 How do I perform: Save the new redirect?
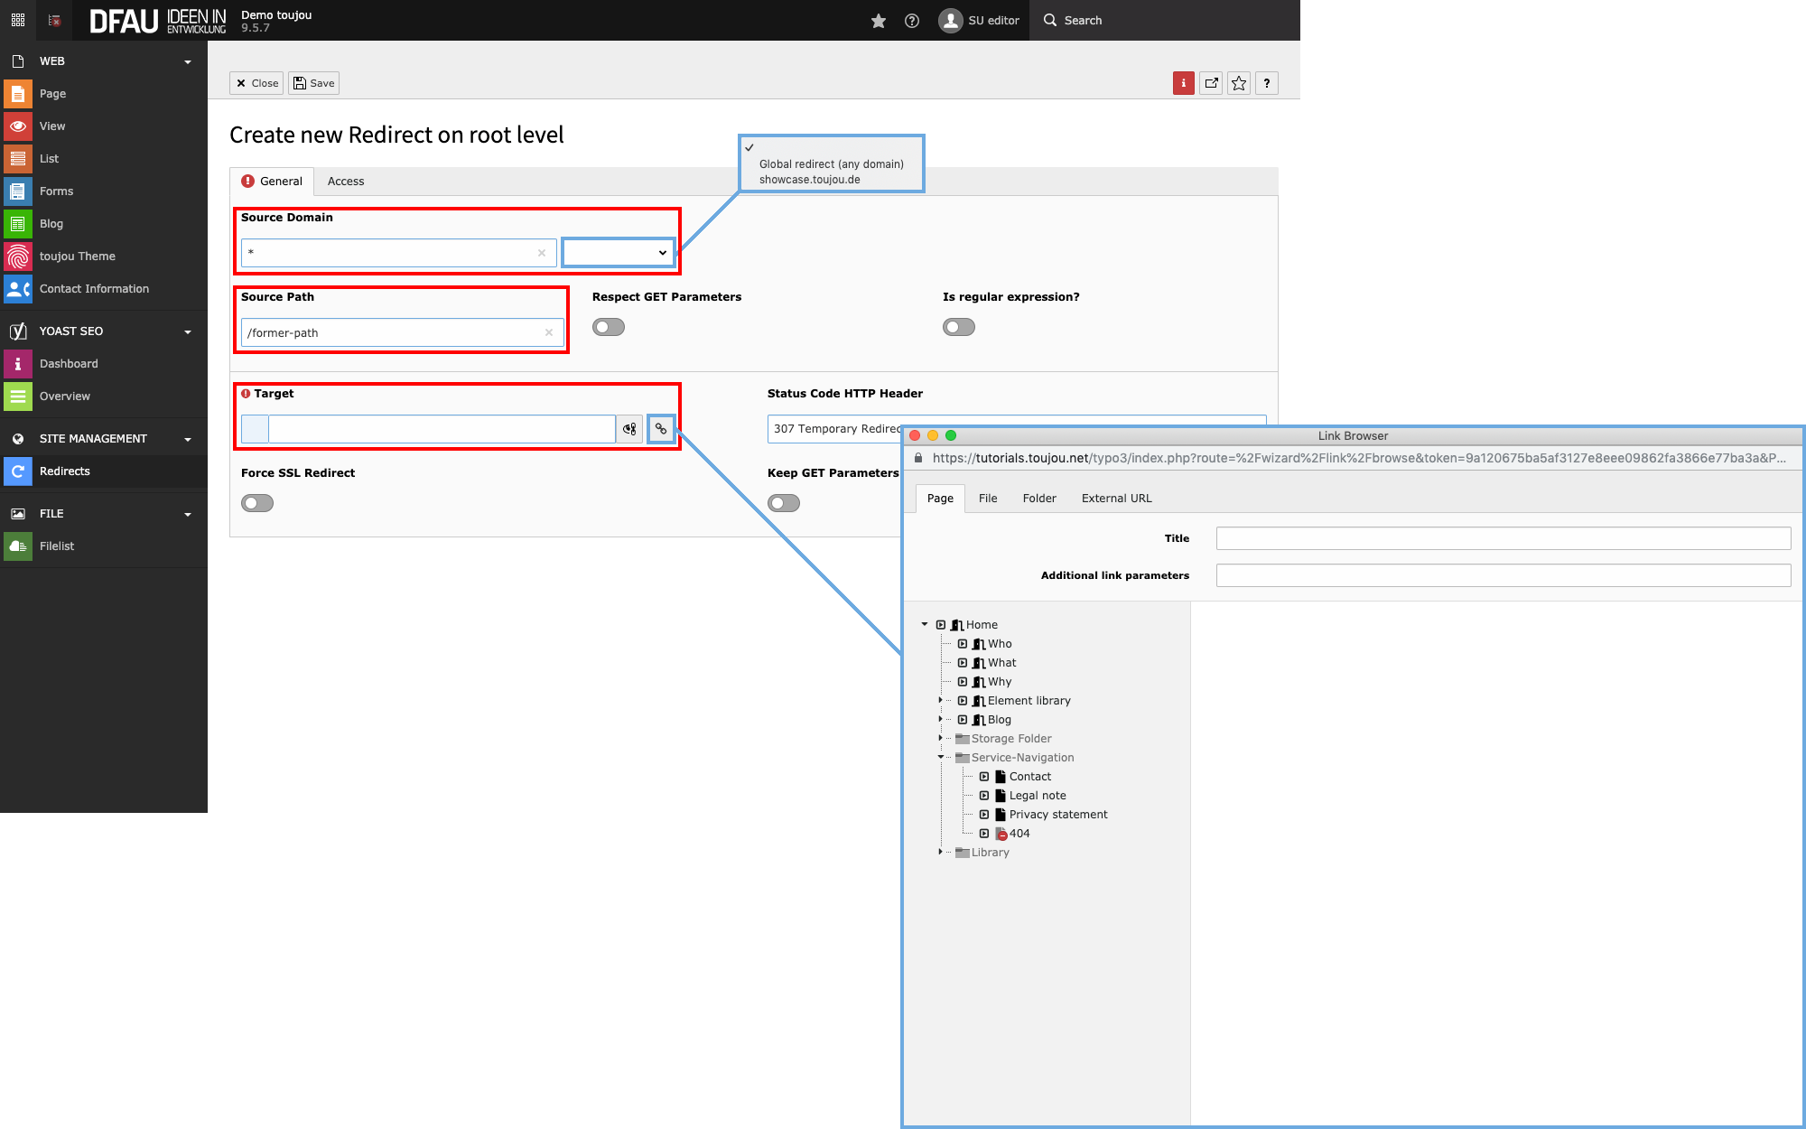pyautogui.click(x=313, y=82)
